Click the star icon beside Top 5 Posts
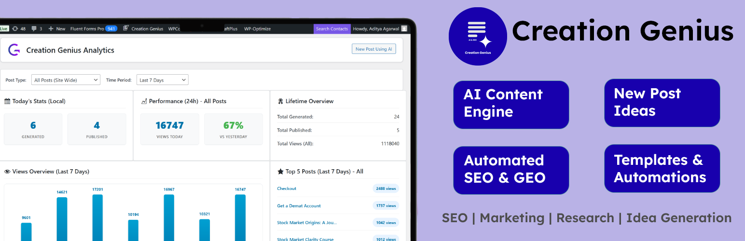The width and height of the screenshot is (745, 241). click(x=280, y=172)
